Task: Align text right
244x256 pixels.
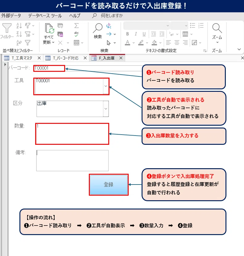Action: pos(185,43)
